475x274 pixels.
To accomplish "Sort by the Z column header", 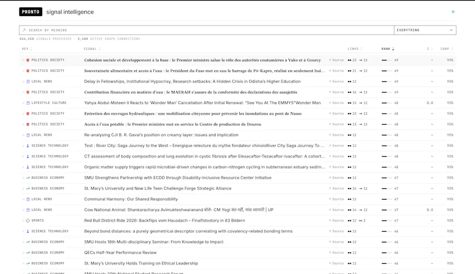I will 429,49.
